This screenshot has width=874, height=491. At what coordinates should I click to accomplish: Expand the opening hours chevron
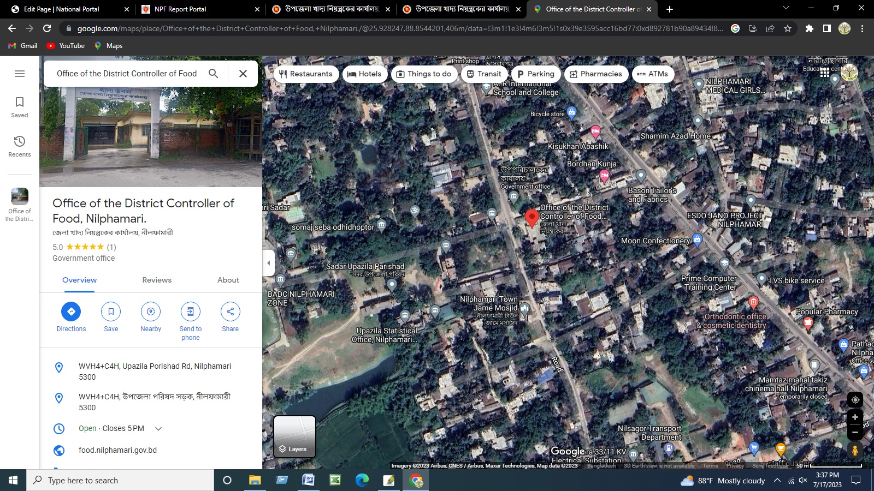coord(158,429)
